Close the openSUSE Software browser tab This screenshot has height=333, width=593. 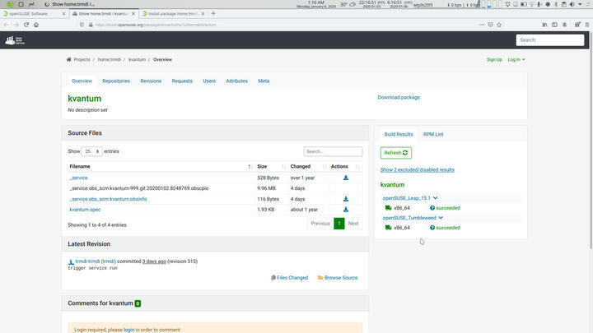click(x=63, y=14)
